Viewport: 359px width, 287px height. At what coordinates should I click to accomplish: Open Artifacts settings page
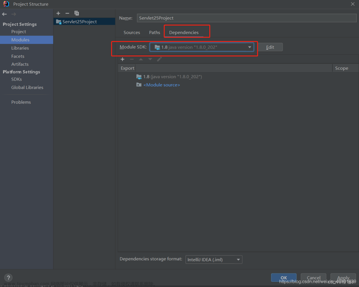click(x=20, y=64)
